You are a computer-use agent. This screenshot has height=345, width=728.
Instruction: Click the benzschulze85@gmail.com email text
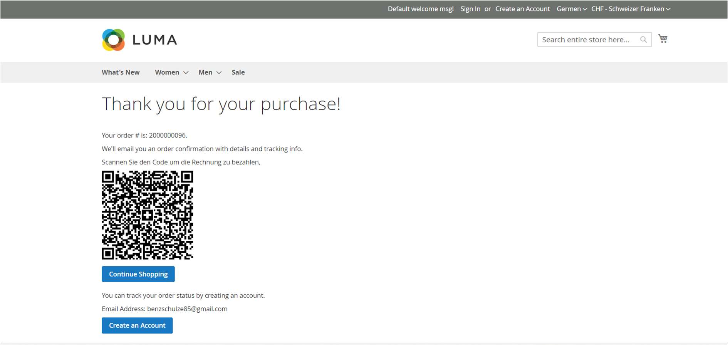[x=187, y=309]
